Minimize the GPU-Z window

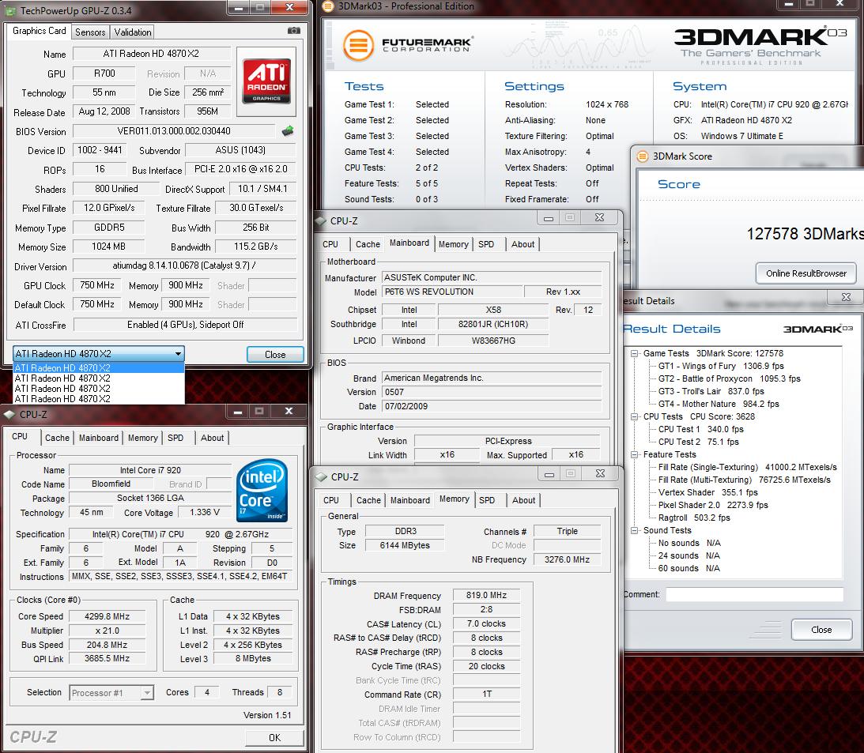click(239, 7)
